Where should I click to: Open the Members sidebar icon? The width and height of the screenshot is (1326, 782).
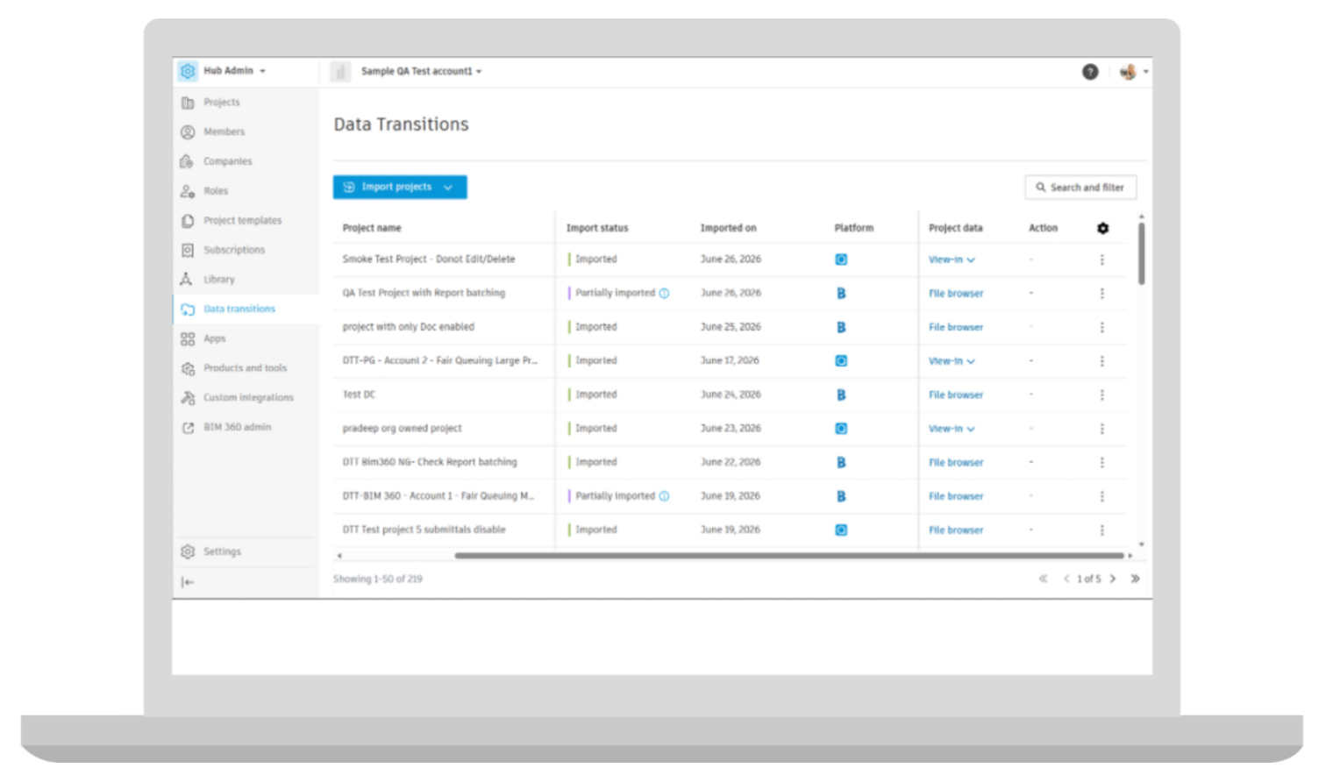(188, 132)
